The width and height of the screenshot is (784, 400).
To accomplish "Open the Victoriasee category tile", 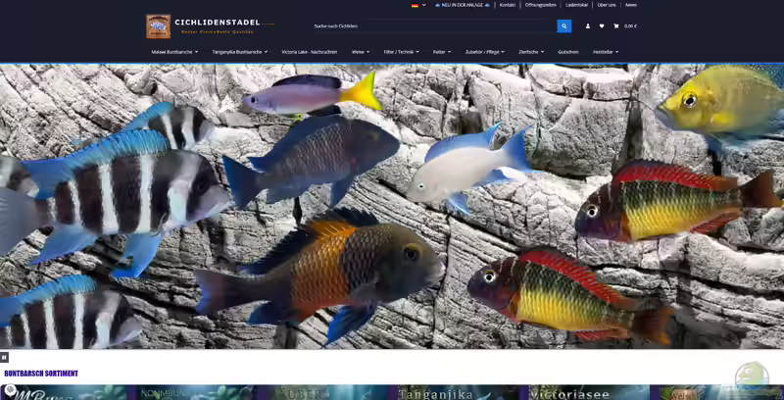I will click(589, 392).
